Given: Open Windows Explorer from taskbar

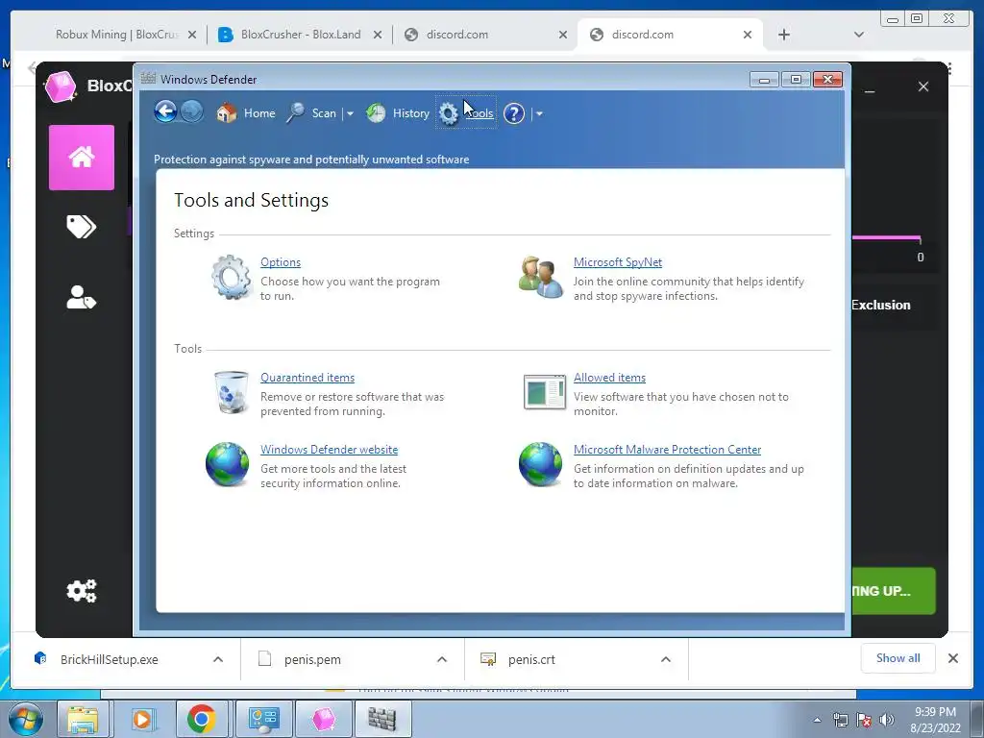Looking at the screenshot, I should pyautogui.click(x=84, y=719).
